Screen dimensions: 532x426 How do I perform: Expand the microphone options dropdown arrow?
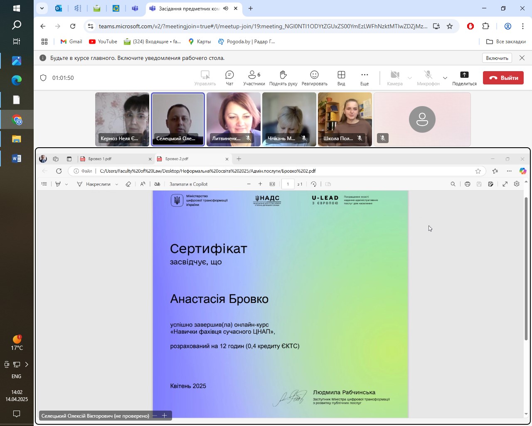pos(445,78)
